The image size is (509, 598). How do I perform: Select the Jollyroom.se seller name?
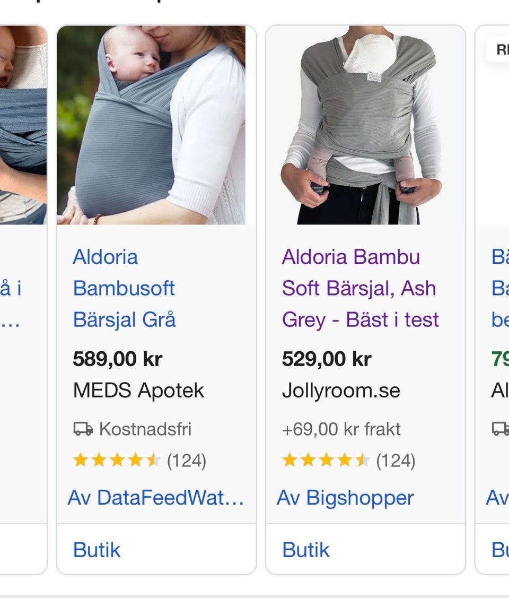(x=341, y=391)
